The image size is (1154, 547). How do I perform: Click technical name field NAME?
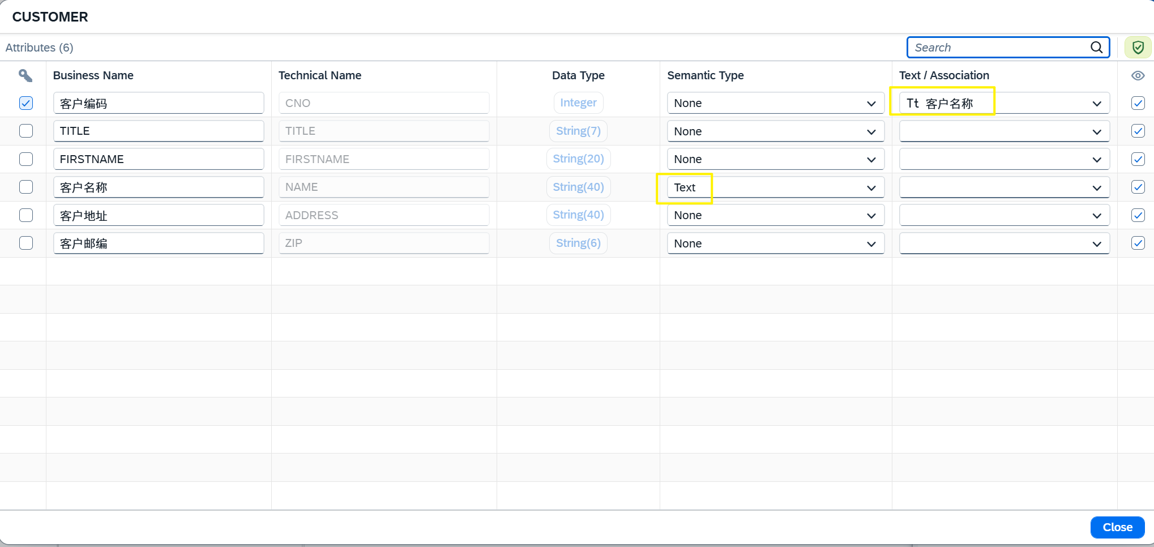click(384, 187)
